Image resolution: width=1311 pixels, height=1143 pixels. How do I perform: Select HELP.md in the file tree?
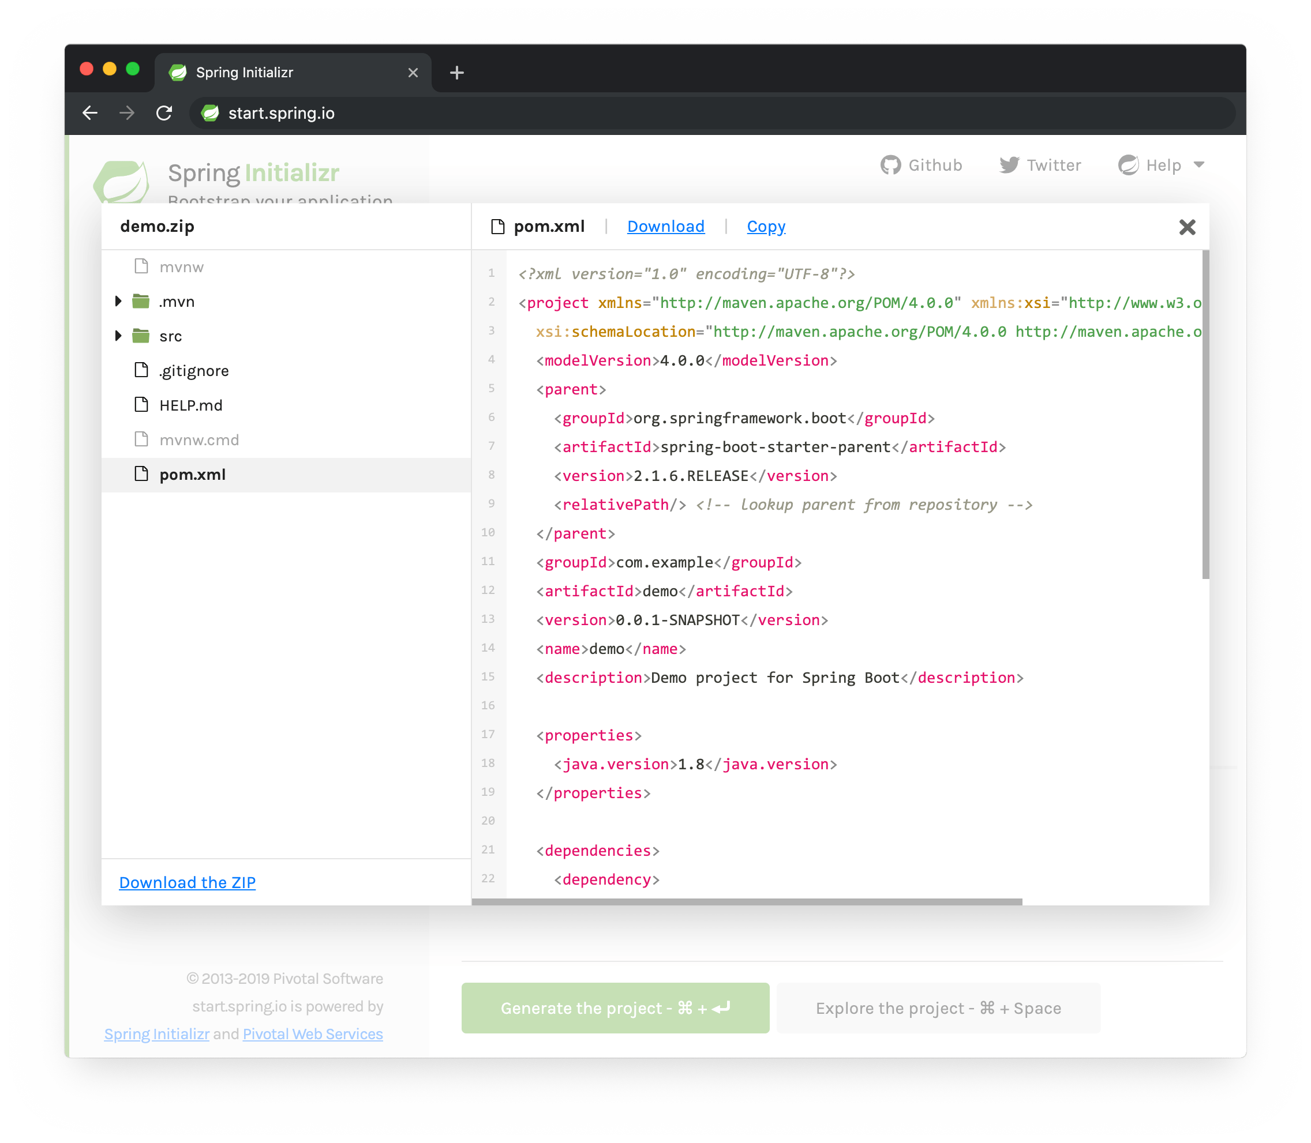pyautogui.click(x=190, y=404)
